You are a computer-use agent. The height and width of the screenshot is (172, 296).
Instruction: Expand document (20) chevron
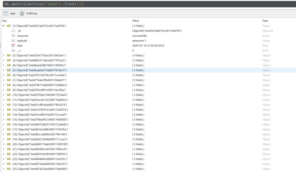3,144
